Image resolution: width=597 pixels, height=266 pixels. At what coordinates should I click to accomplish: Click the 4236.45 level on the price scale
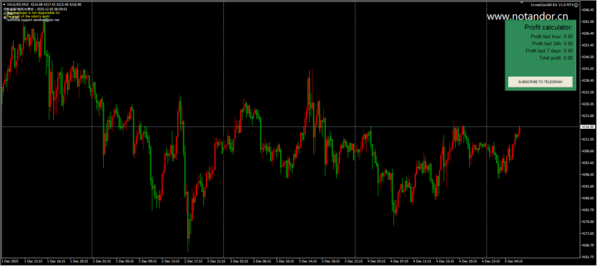click(x=588, y=81)
